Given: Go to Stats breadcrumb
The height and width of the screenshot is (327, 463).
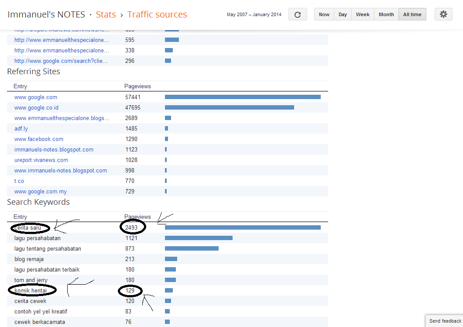Looking at the screenshot, I should coord(106,14).
